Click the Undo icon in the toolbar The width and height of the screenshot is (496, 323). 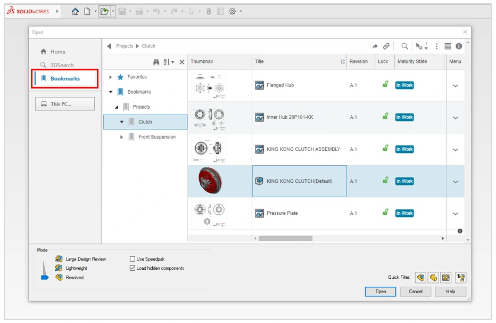tap(156, 11)
